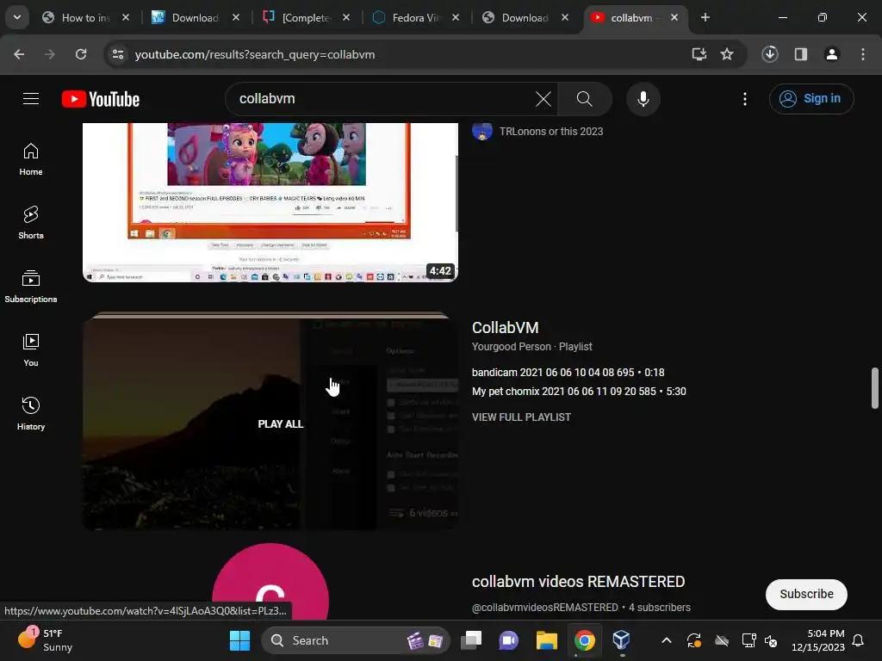Open Chrome downloads
Image resolution: width=882 pixels, height=661 pixels.
tap(770, 54)
